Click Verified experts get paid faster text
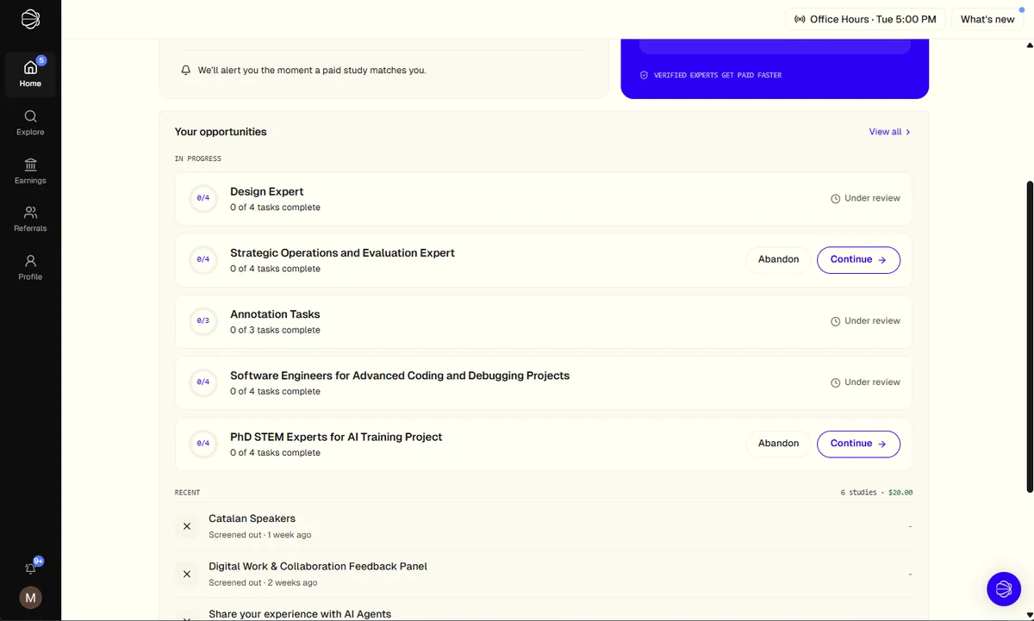Screen dimensions: 1034x621 [x=718, y=75]
